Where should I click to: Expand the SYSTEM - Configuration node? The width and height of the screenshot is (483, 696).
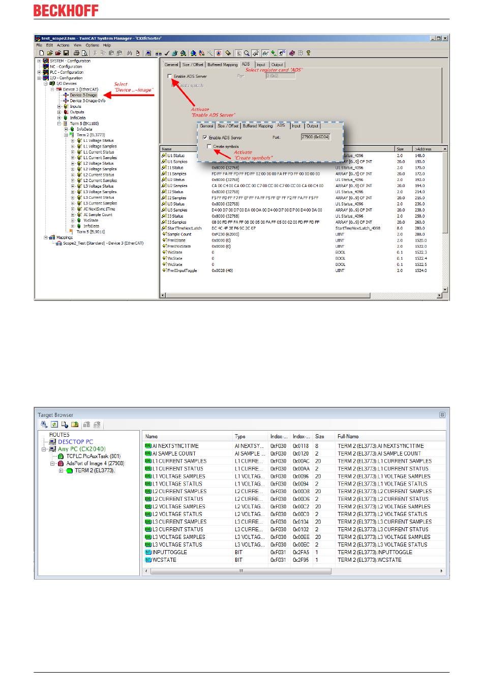pyautogui.click(x=39, y=61)
